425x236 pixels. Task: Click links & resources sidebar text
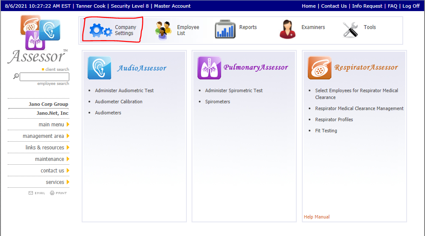click(45, 148)
